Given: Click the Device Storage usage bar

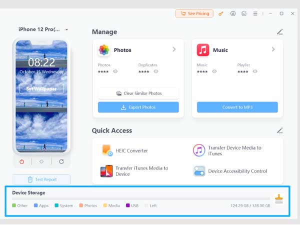Looking at the screenshot, I should (x=140, y=198).
